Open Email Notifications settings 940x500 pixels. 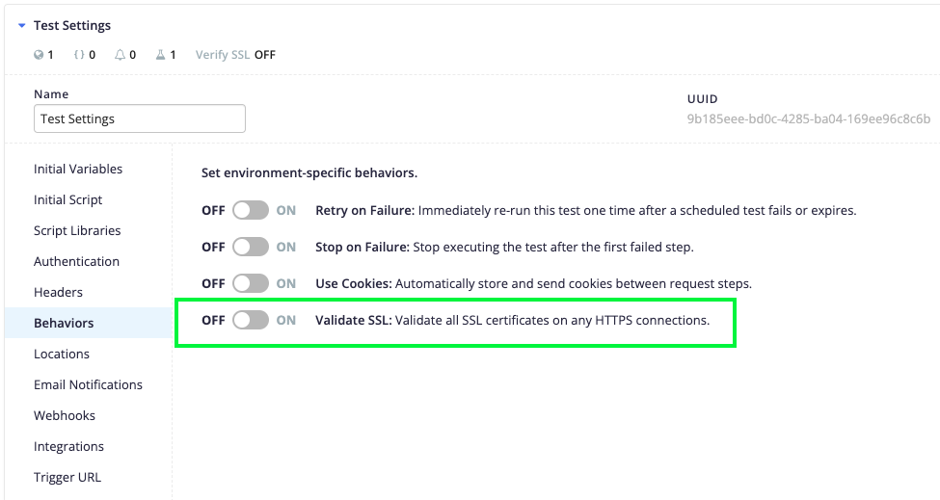(x=88, y=385)
